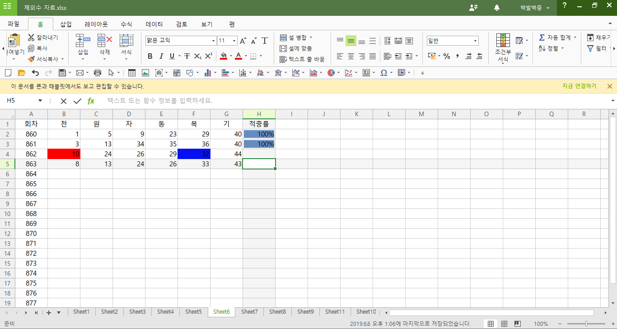Viewport: 617px width, 329px height.
Task: Click the Cut (잘라내기) scissors icon
Action: coord(31,38)
